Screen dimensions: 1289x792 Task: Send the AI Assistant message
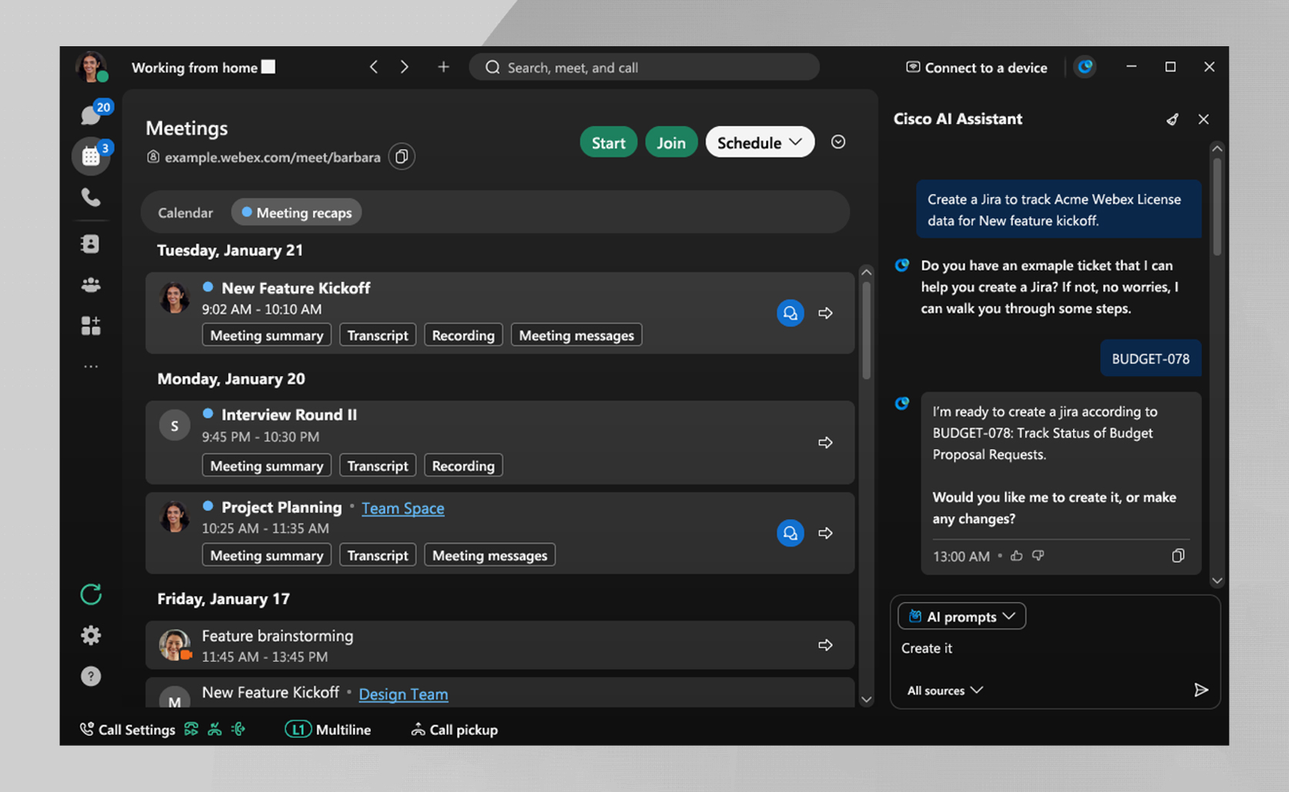(x=1200, y=690)
